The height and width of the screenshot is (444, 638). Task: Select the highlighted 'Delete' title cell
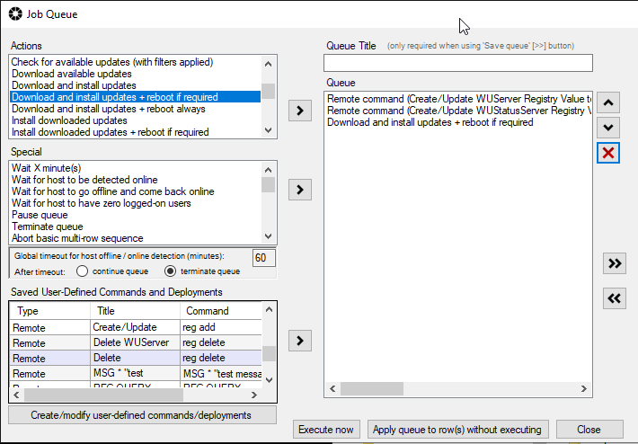pyautogui.click(x=135, y=358)
